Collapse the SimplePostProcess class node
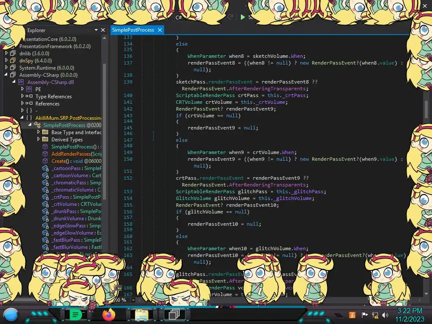Viewport: 432px width, 324px height. click(30, 125)
